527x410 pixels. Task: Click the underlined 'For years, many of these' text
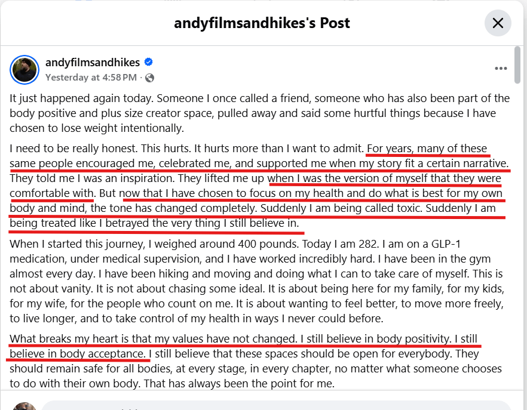pyautogui.click(x=427, y=148)
